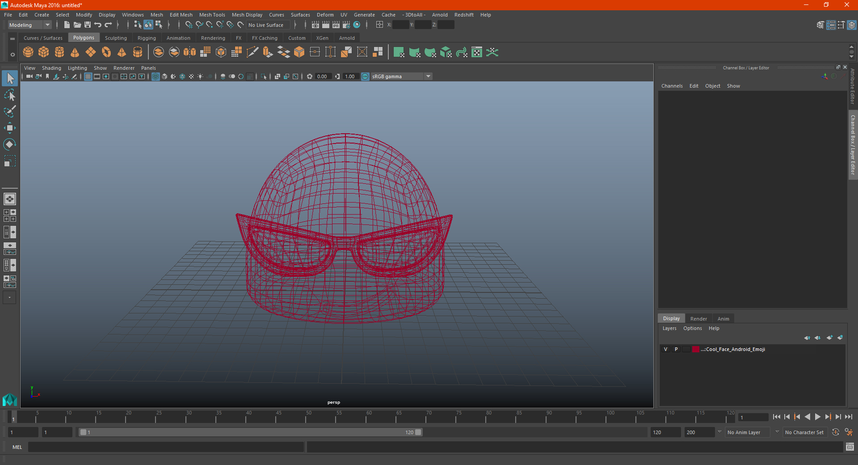This screenshot has width=858, height=465.
Task: Create a polygon torus from the shelf
Action: pos(106,52)
